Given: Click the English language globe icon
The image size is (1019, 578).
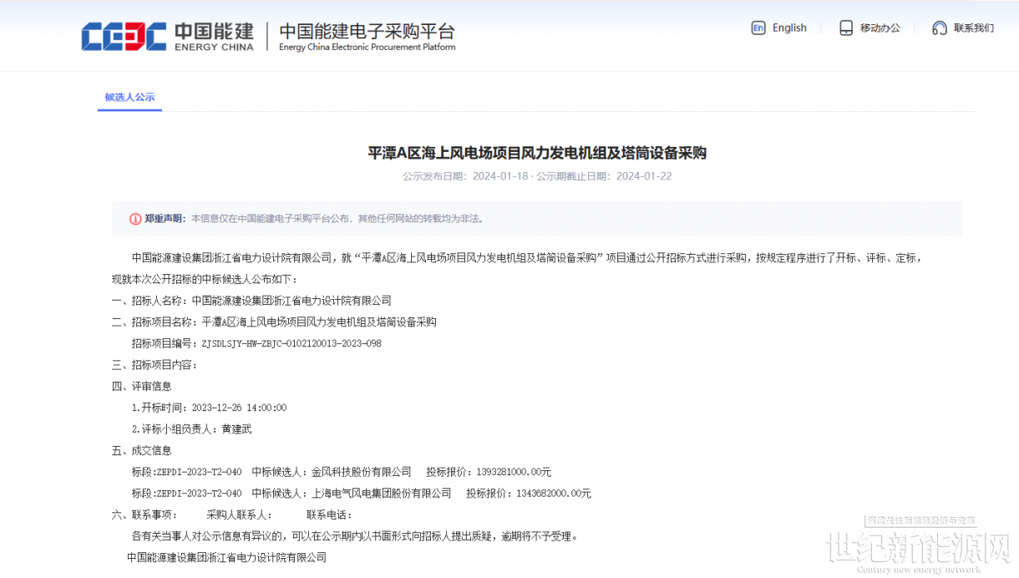Looking at the screenshot, I should tap(758, 28).
